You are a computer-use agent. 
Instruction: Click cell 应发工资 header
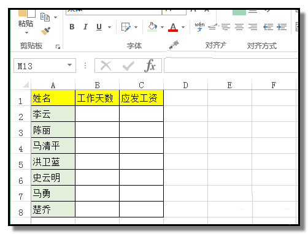141,98
